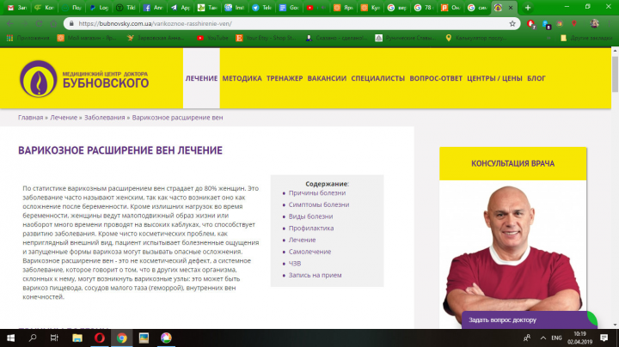Image resolution: width=619 pixels, height=347 pixels.
Task: Open the Photos app in taskbar
Action: pos(144,338)
